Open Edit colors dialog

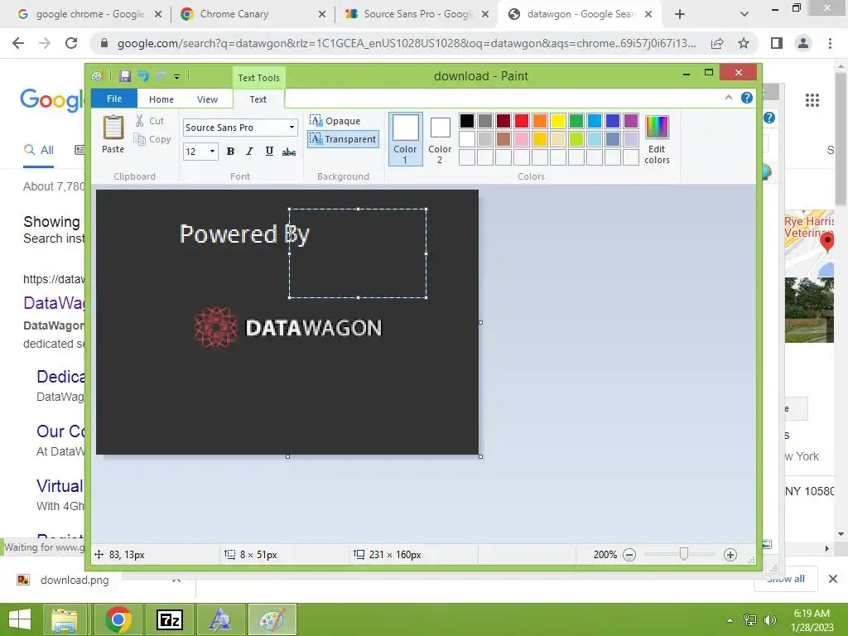tap(657, 139)
